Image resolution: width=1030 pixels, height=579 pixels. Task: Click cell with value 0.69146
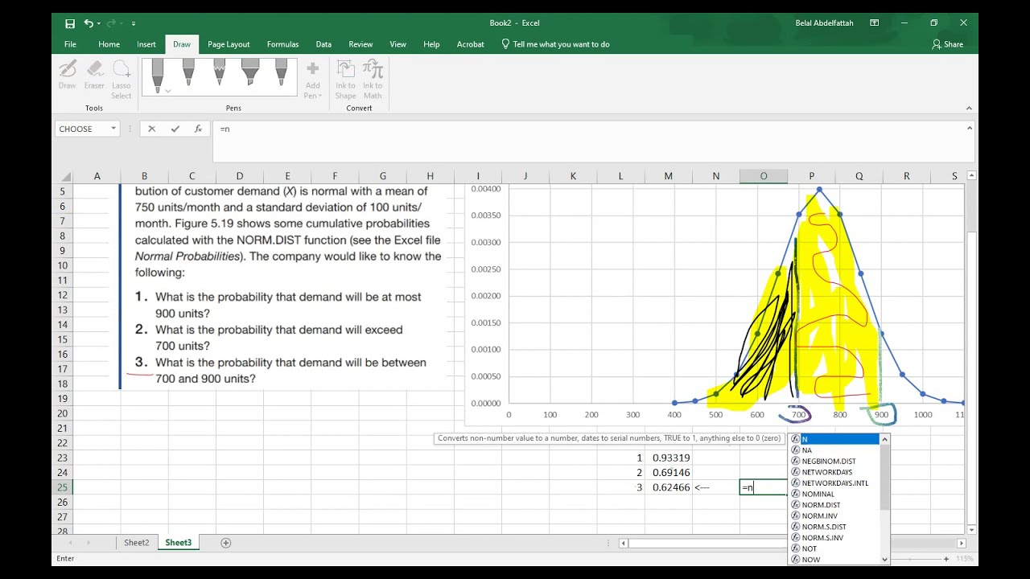669,472
